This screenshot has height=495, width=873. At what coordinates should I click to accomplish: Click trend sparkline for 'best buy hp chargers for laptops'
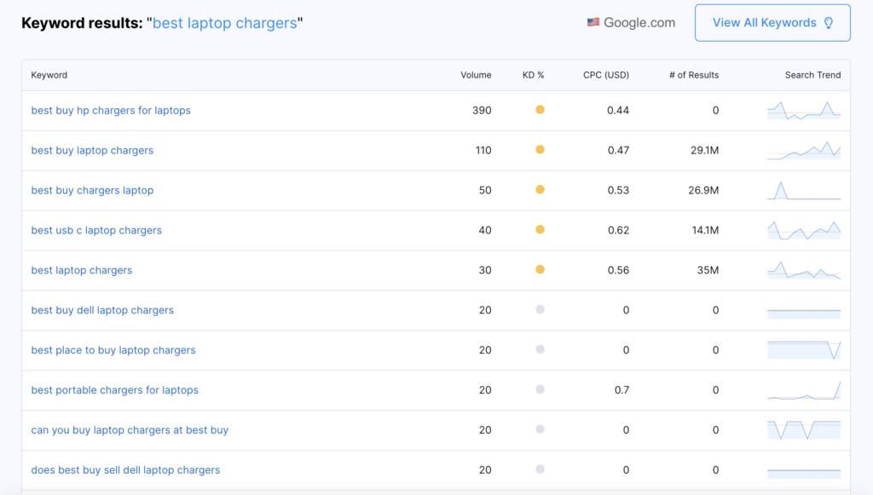(804, 111)
